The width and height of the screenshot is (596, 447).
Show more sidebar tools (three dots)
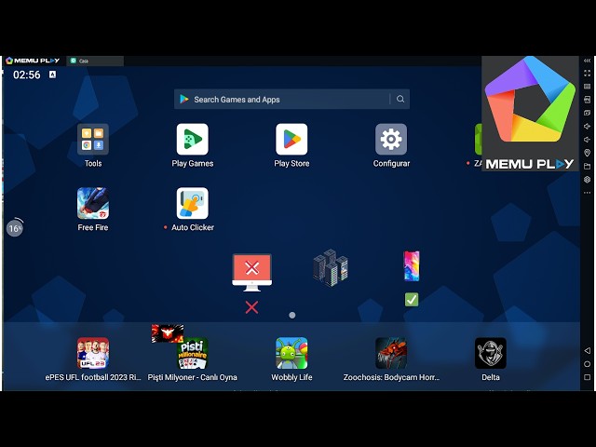(x=588, y=193)
